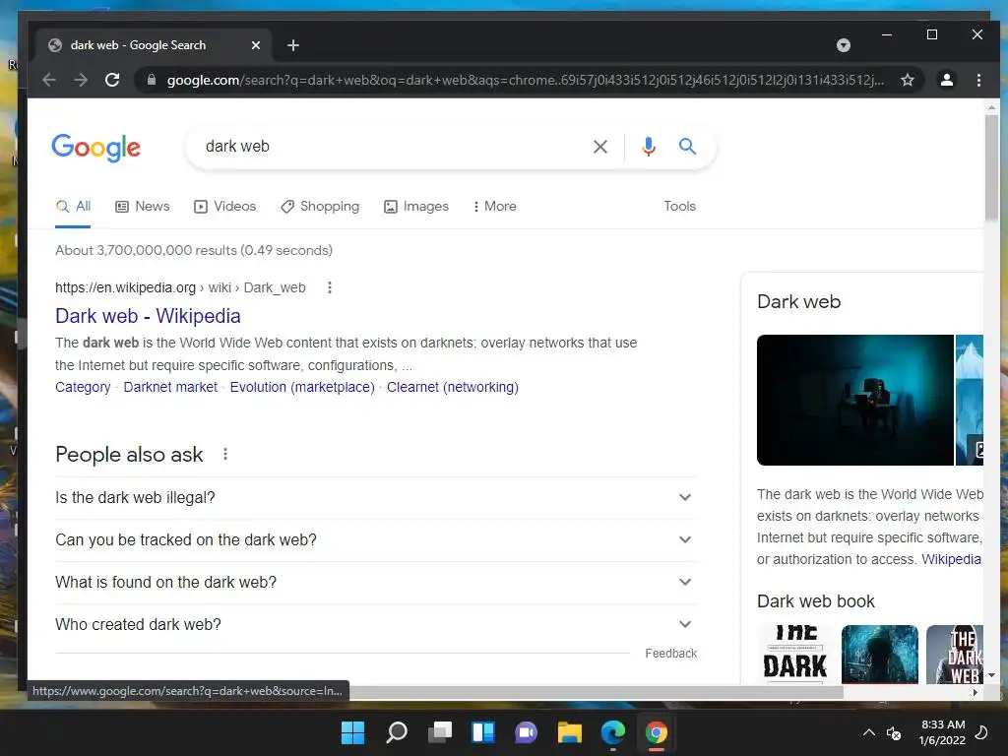Screen dimensions: 1008x756
Task: Select the All results tab
Action: 73,207
